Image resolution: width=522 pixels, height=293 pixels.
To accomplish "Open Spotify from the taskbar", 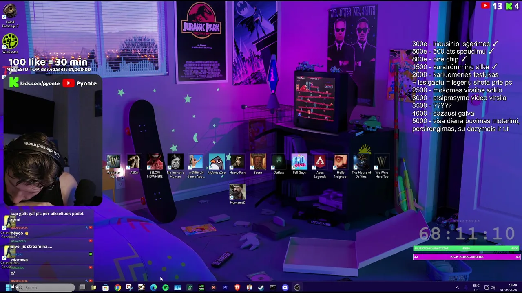I will [166, 288].
